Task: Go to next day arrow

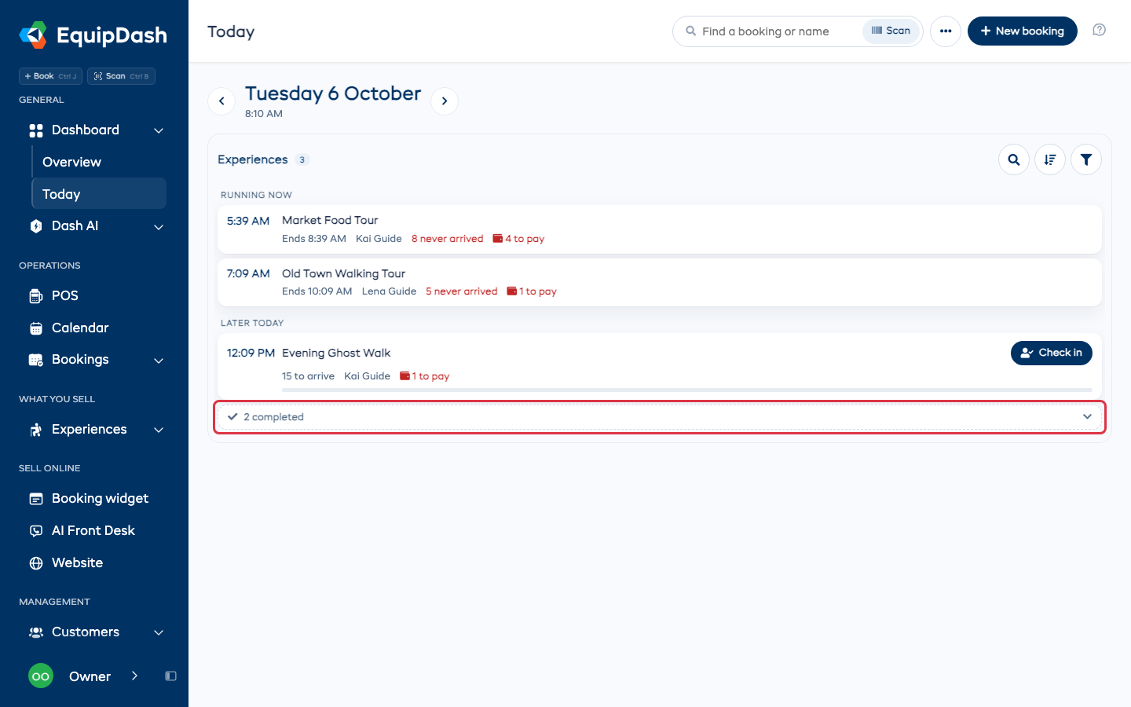Action: tap(445, 101)
